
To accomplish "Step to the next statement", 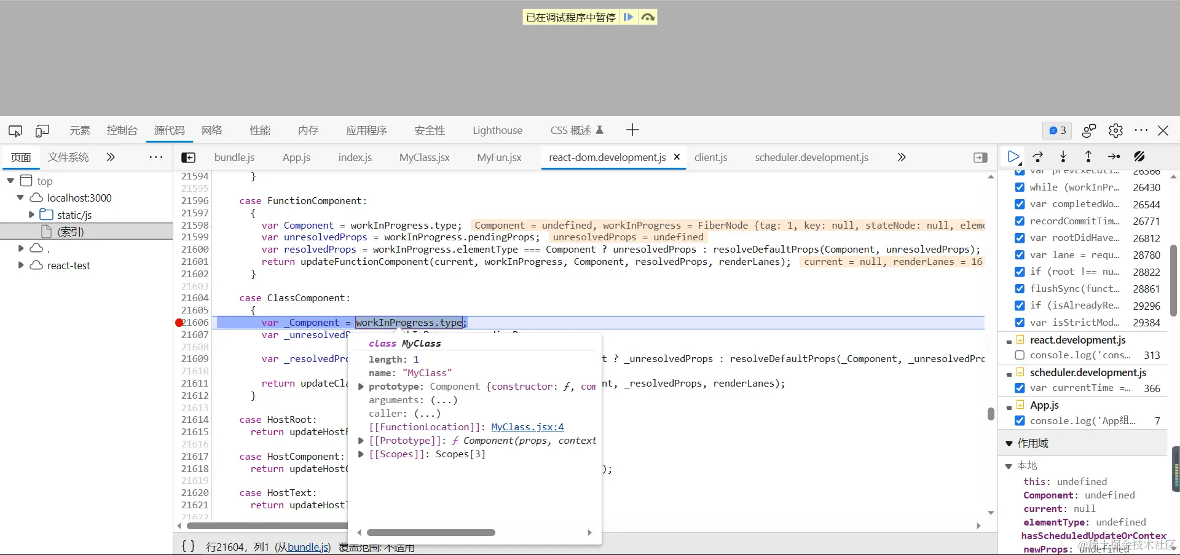I will 1114,157.
